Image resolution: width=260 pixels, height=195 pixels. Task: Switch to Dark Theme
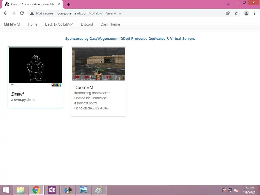pos(110,24)
